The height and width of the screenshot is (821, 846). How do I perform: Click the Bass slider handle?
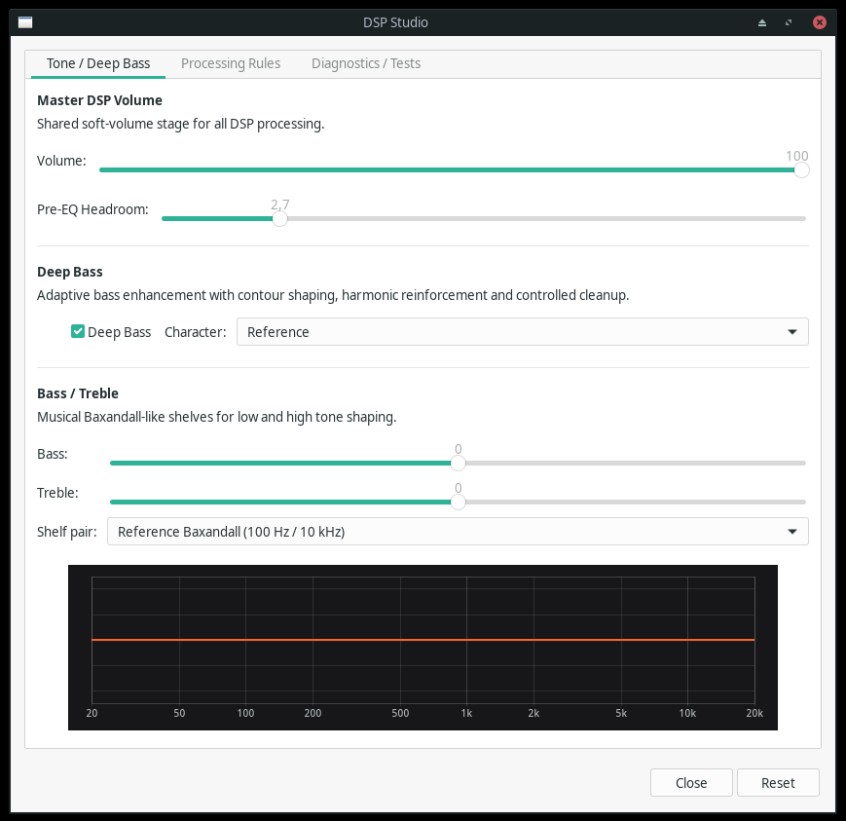click(458, 464)
